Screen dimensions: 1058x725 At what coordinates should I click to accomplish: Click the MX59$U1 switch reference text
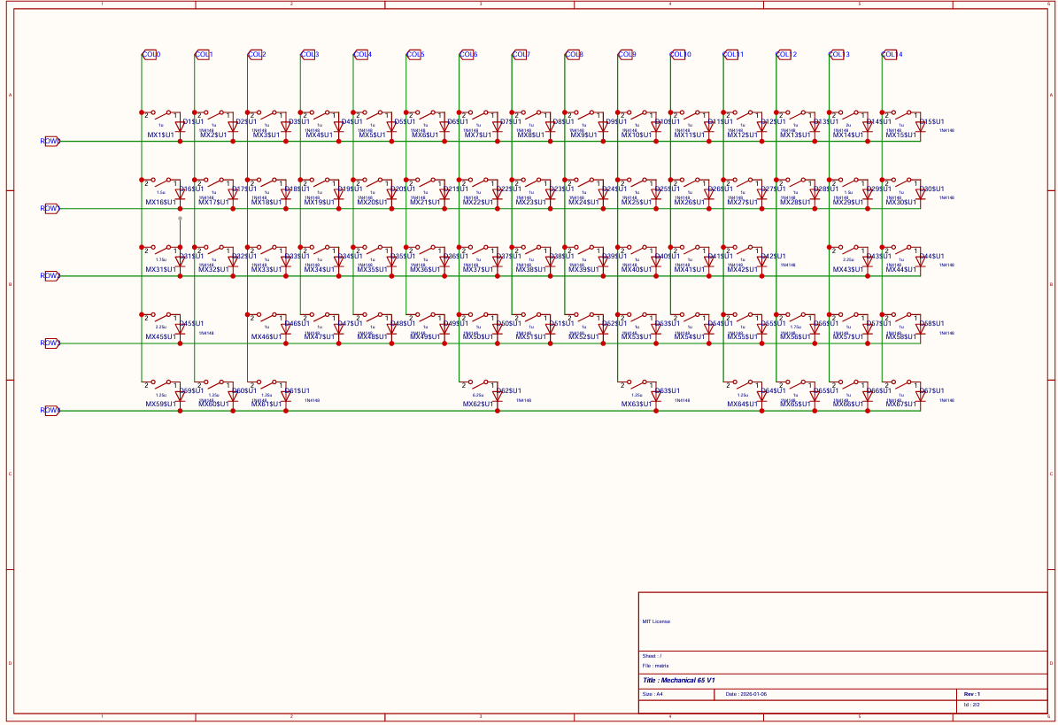pos(160,405)
